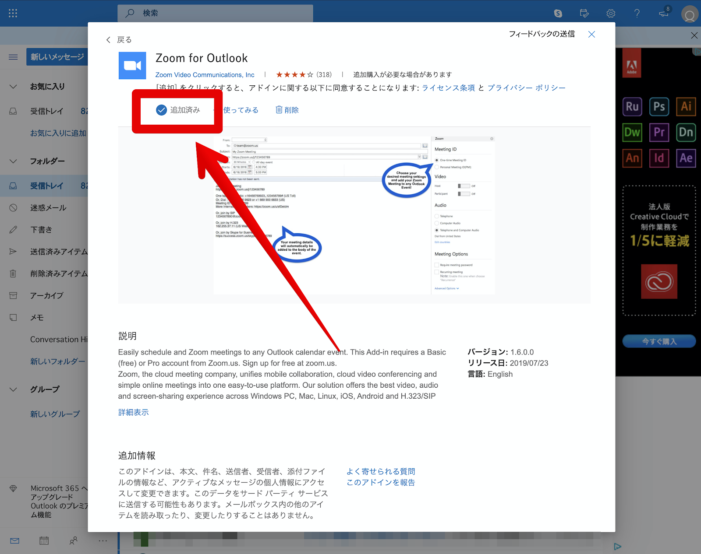Image resolution: width=701 pixels, height=554 pixels.
Task: Open the account profile avatar
Action: point(690,15)
